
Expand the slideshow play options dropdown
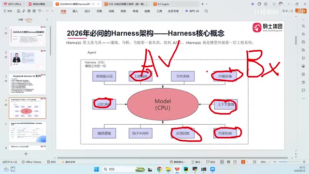click(247, 162)
